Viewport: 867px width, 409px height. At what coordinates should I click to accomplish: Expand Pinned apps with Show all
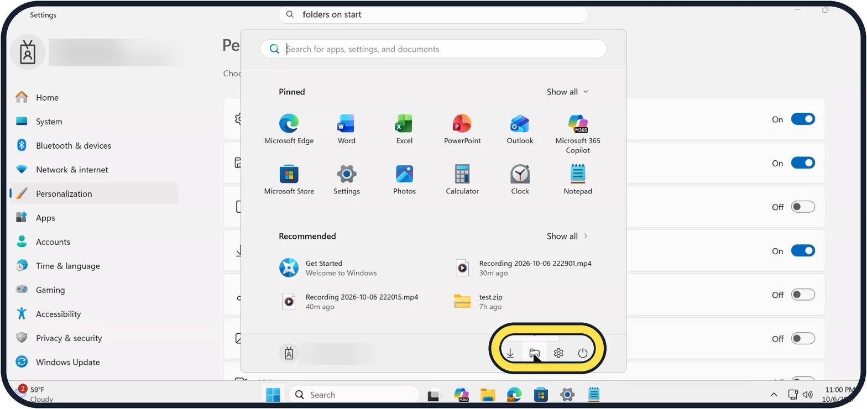[567, 92]
